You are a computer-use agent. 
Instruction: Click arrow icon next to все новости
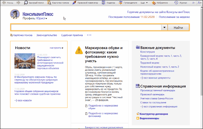tap(16, 100)
